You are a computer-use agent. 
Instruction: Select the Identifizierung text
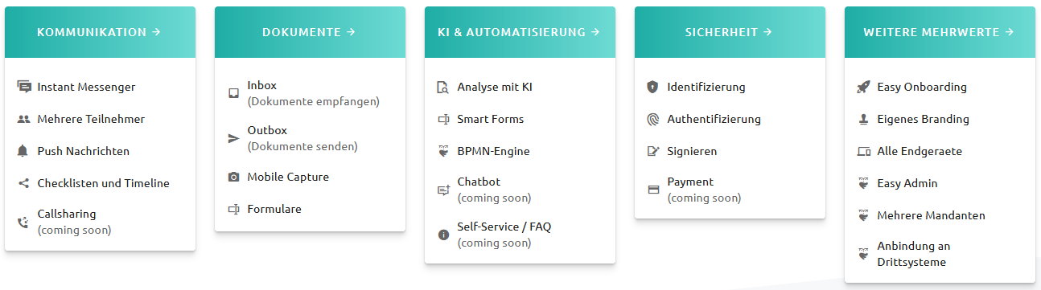706,87
